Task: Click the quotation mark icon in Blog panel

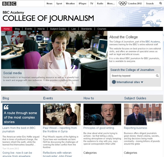Action: 6,107
